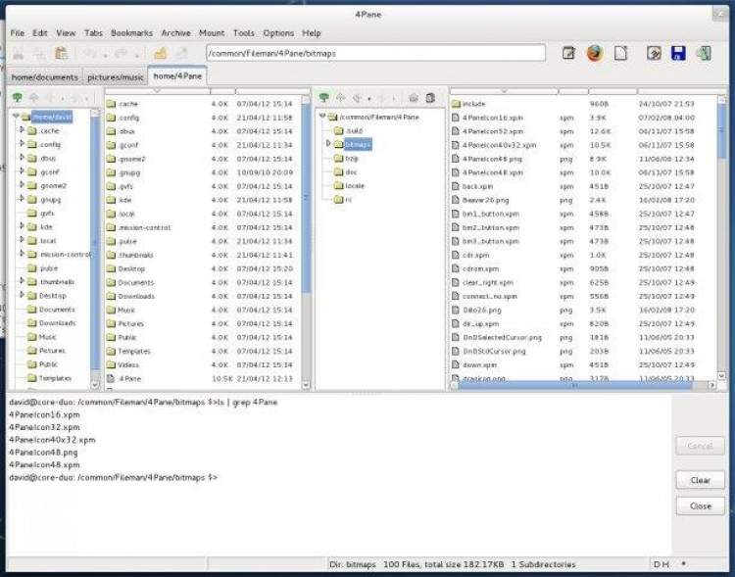Select the doc folder in the tree
The width and height of the screenshot is (735, 577).
(351, 172)
